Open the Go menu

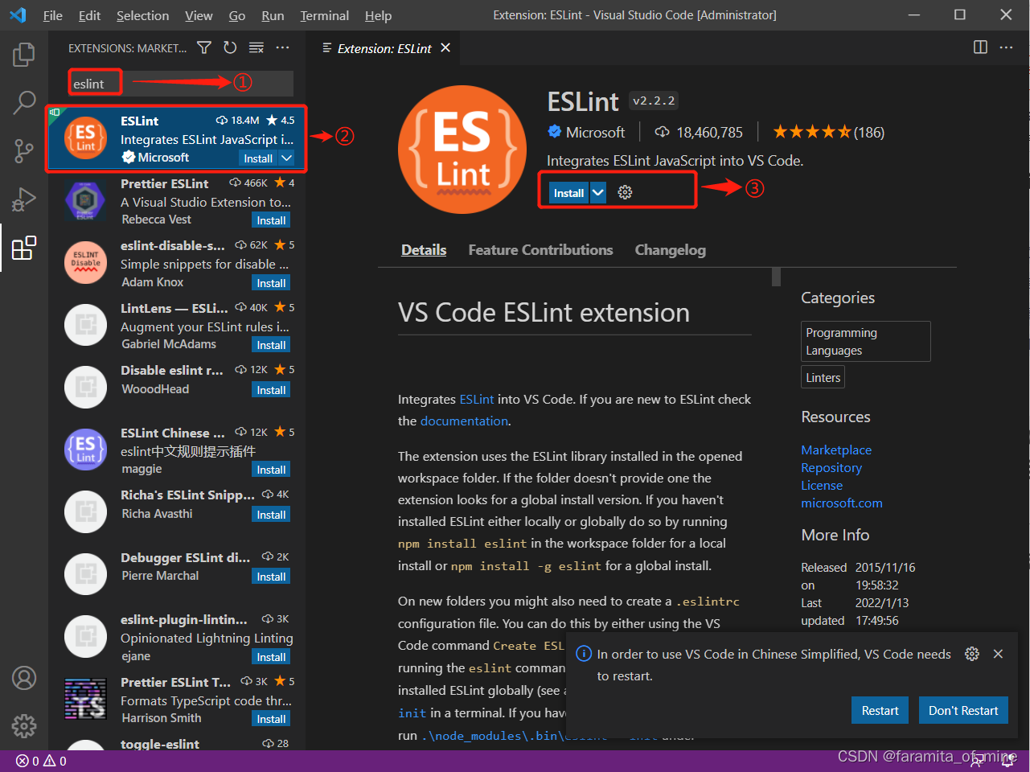(x=237, y=15)
